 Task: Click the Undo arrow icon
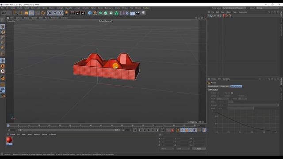tap(4, 13)
